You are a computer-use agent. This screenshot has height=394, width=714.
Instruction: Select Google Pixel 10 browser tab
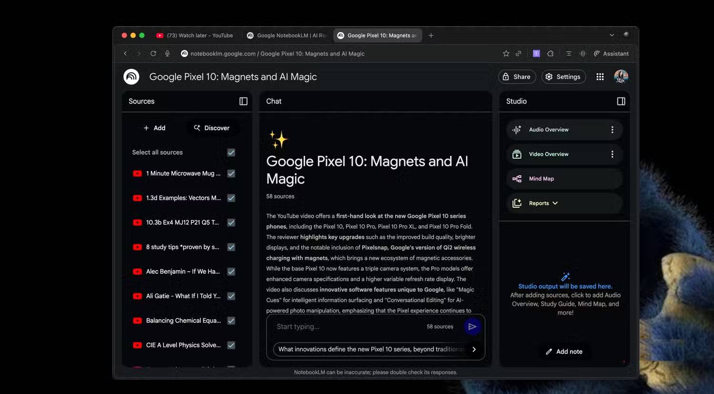click(x=377, y=36)
